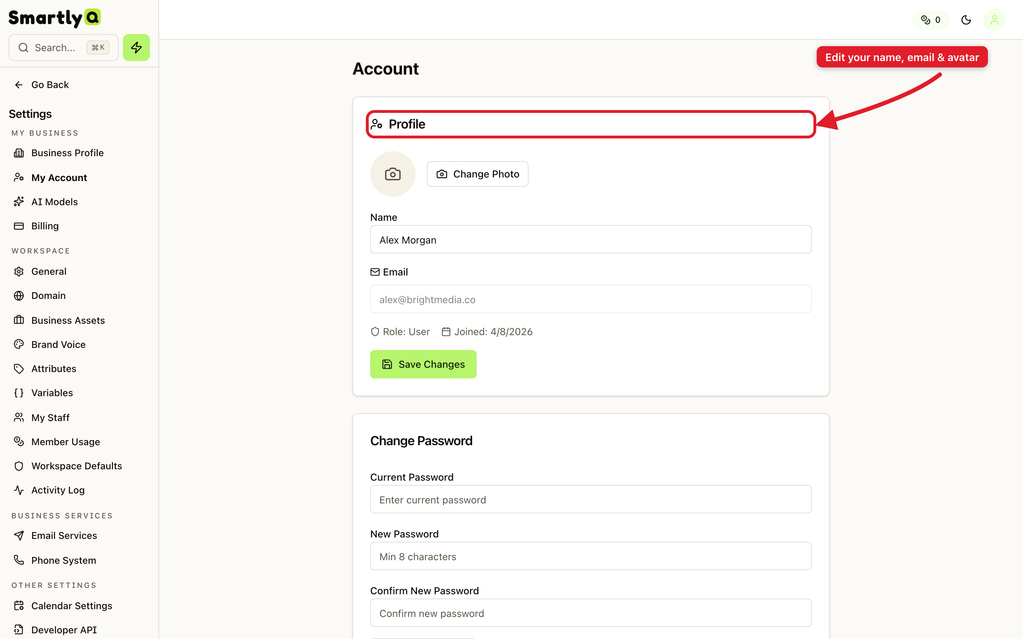Click the My Staff people icon
Screen dimensions: 1023x639
(18, 417)
